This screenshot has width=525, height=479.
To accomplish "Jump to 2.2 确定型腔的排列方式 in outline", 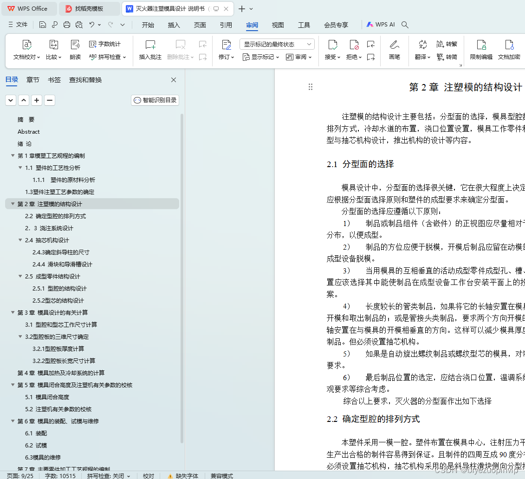I will tap(56, 216).
